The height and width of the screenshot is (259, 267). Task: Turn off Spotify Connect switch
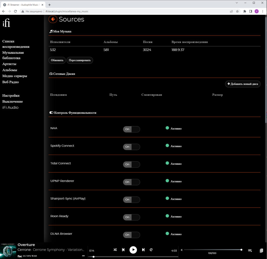(131, 147)
